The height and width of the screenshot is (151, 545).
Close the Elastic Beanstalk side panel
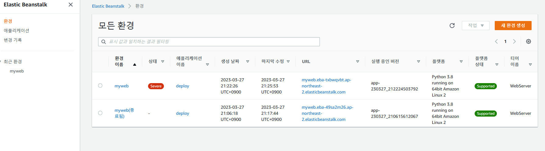(x=71, y=5)
